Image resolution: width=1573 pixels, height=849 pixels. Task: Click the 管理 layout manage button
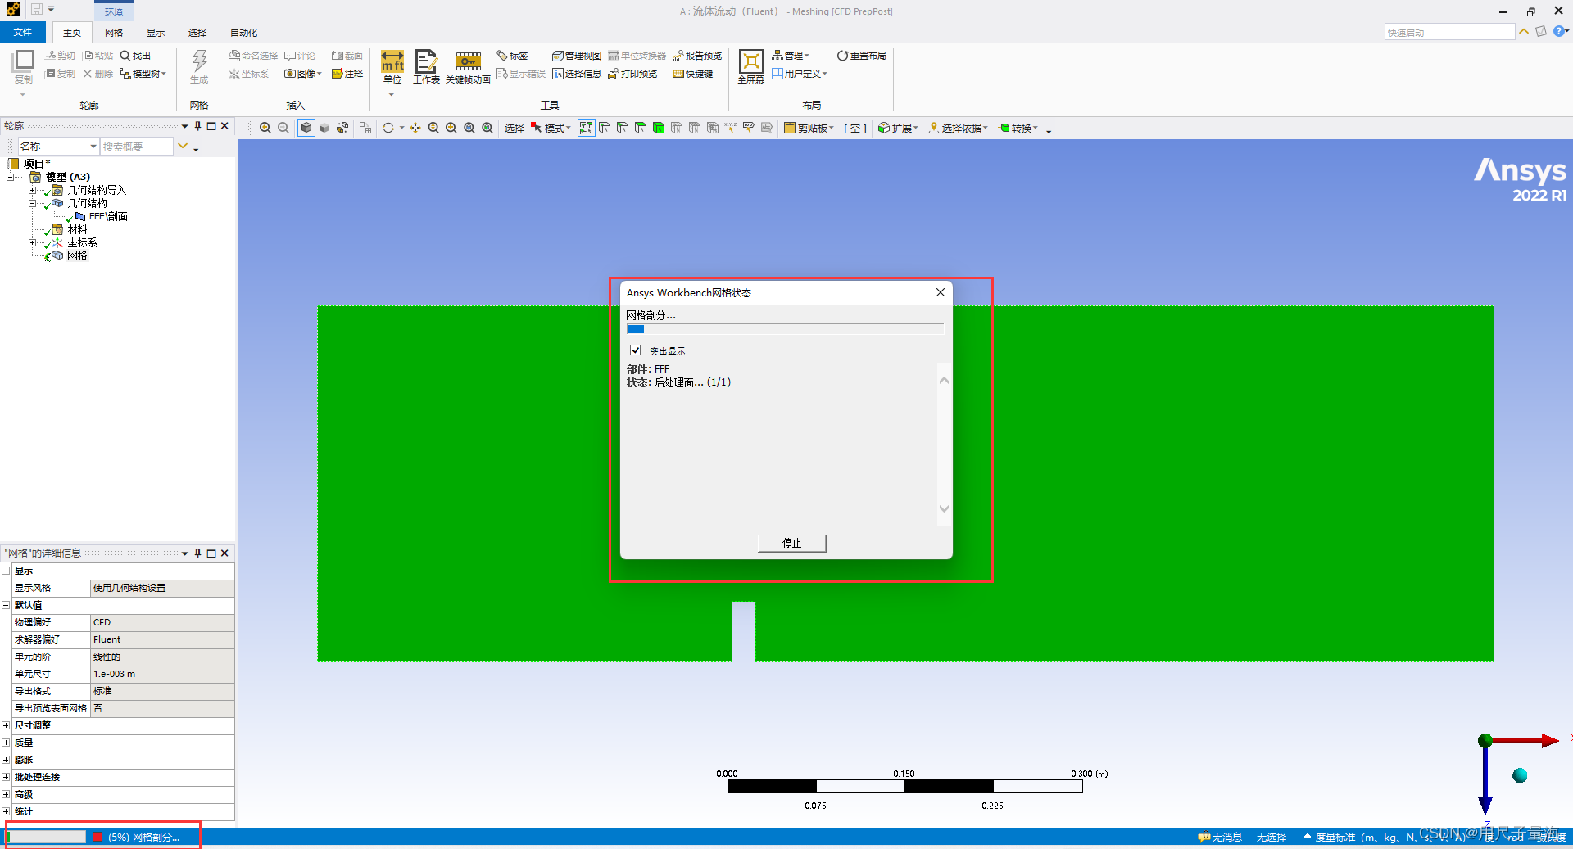791,56
